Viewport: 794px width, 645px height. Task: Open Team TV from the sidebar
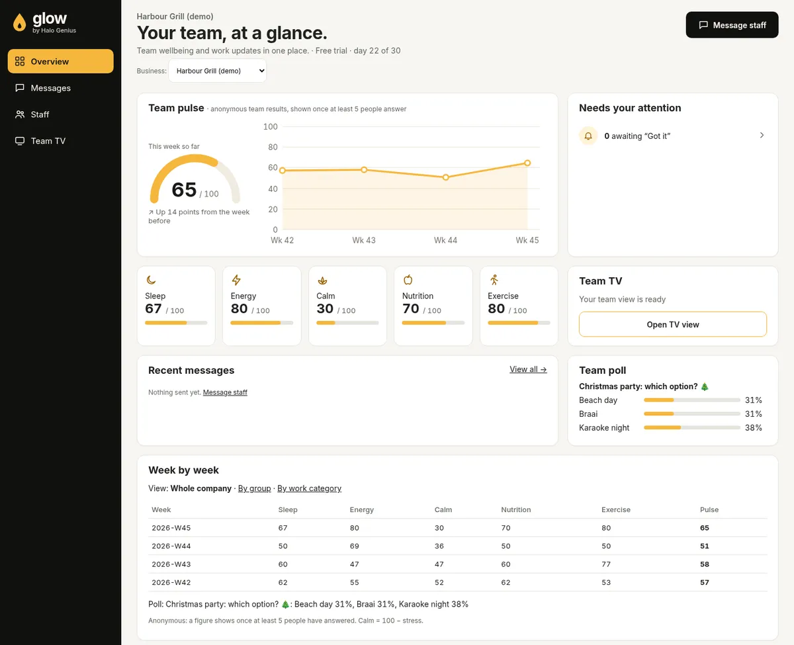click(x=61, y=141)
